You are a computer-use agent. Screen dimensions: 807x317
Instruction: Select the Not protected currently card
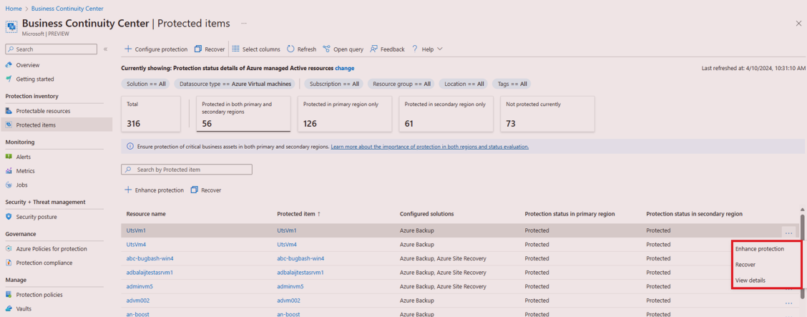coord(547,114)
